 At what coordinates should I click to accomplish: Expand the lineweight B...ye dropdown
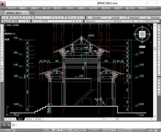142,21
